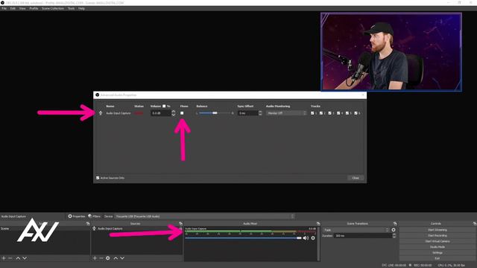The height and width of the screenshot is (268, 477).
Task: Toggle track 2 checkbox
Action: 321,113
